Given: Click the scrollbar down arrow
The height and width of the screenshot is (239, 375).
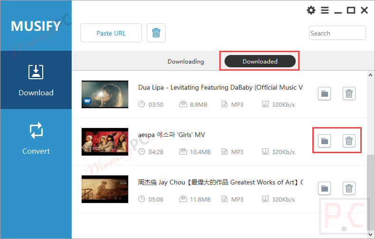Looking at the screenshot, I should coord(370,234).
